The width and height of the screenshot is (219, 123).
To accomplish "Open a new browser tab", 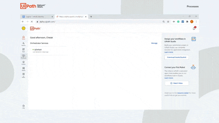I will point(91,17).
